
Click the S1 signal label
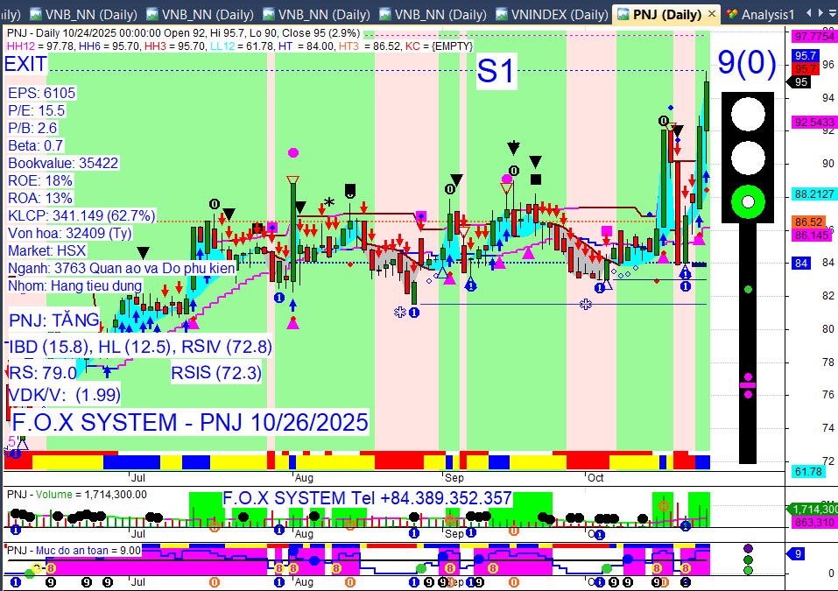496,71
